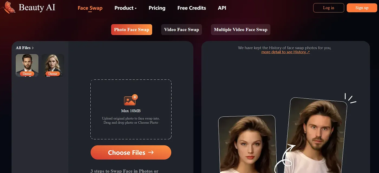Click the Max 10MB text
Image resolution: width=379 pixels, height=173 pixels.
coord(131,111)
